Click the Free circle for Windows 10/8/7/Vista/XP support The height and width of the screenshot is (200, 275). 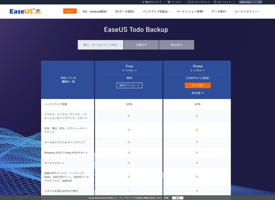point(129,153)
